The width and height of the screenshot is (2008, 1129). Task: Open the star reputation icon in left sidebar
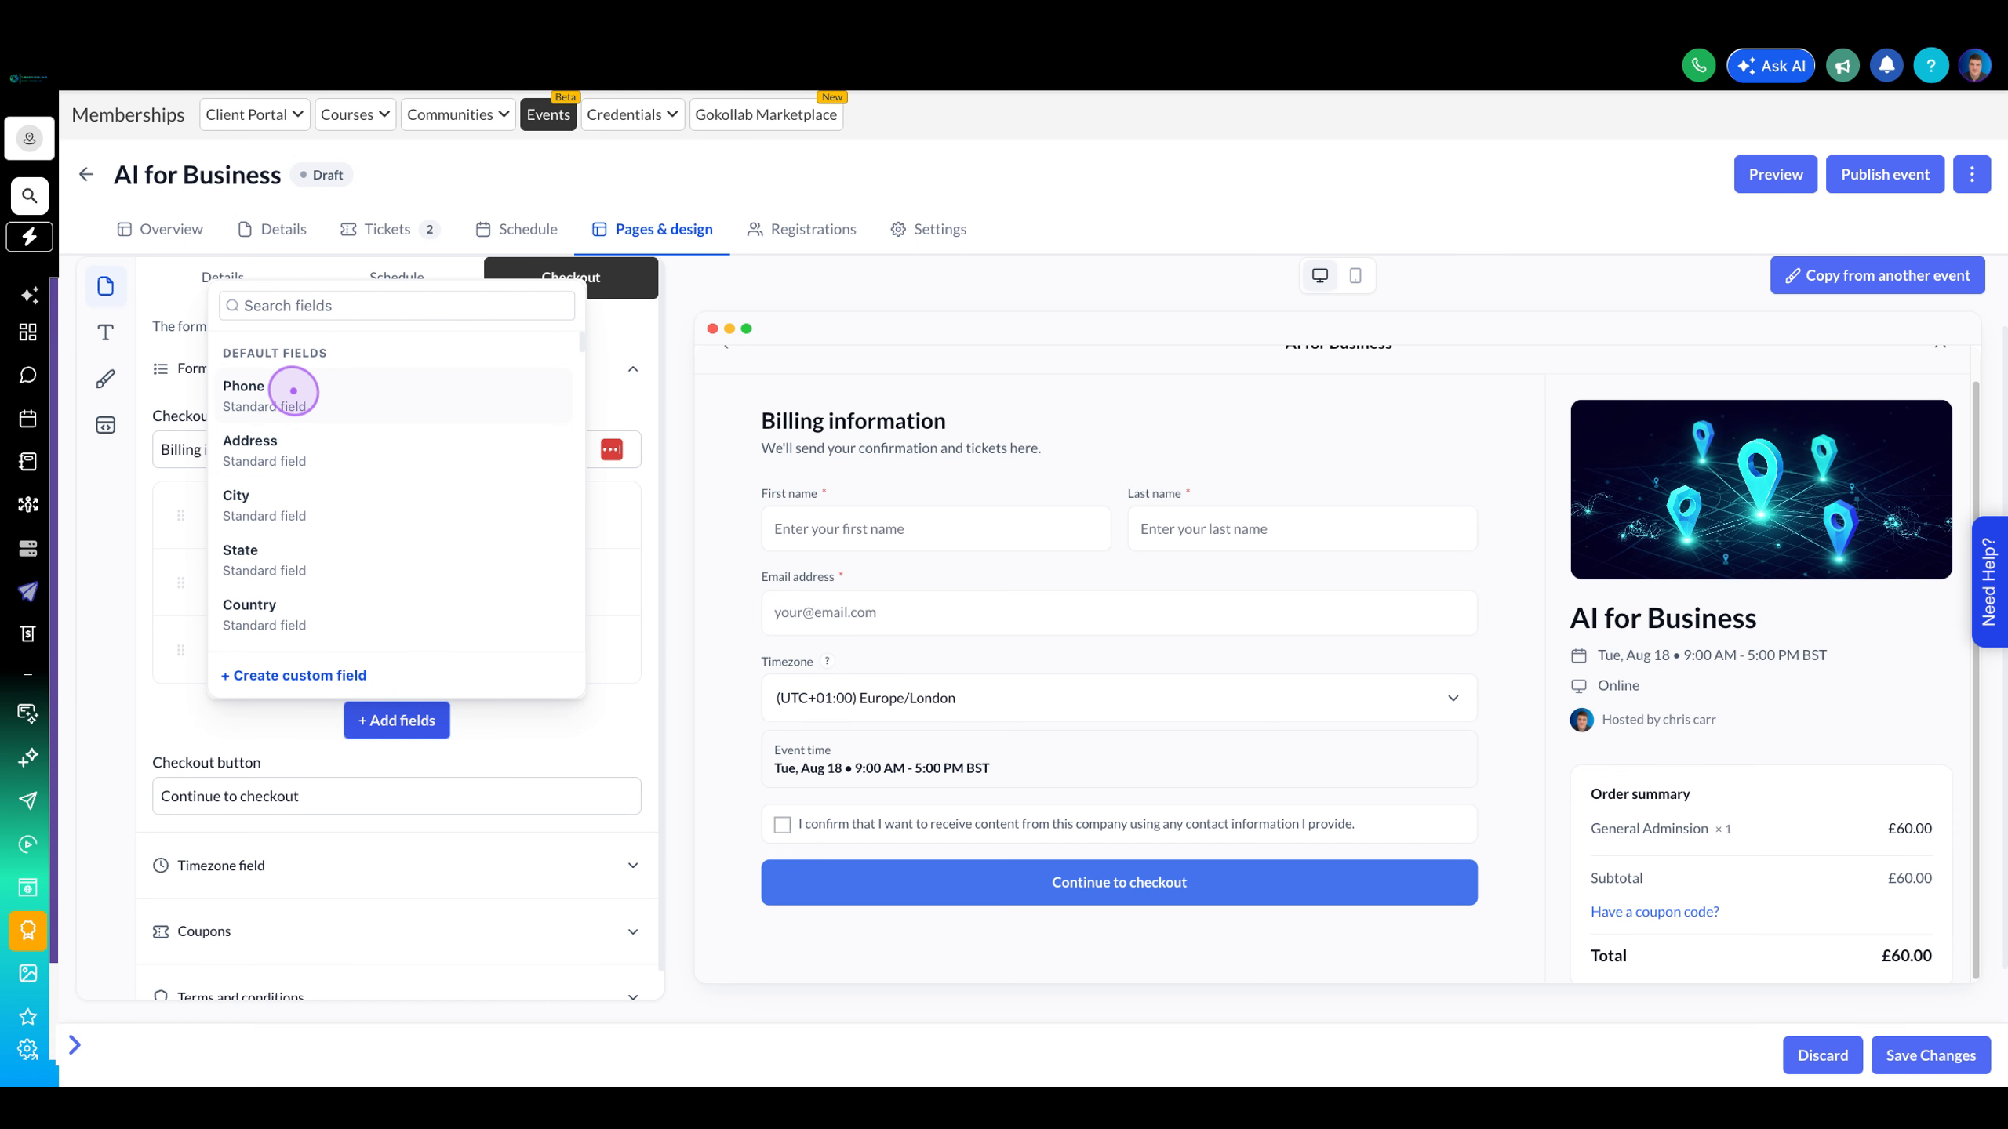(x=28, y=1017)
